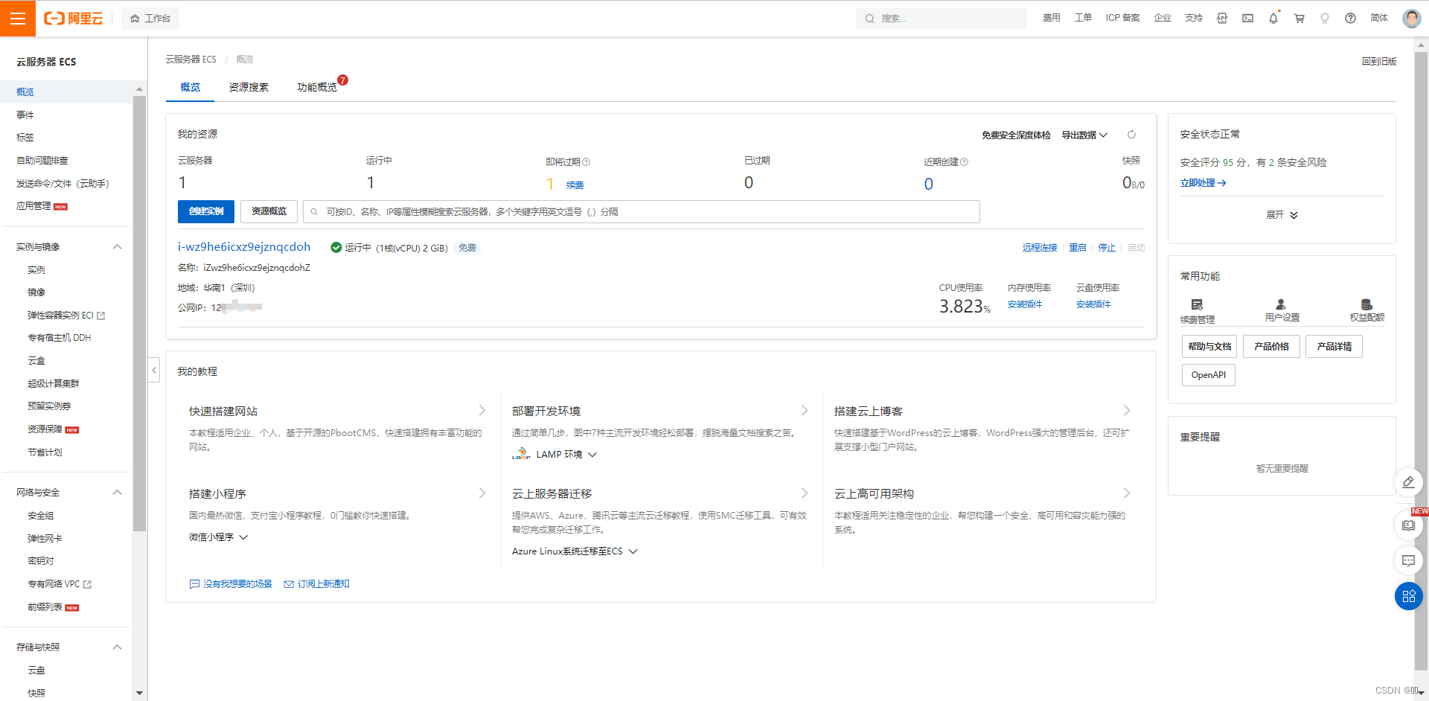Click the Alibaba Cloud logo

[x=74, y=18]
